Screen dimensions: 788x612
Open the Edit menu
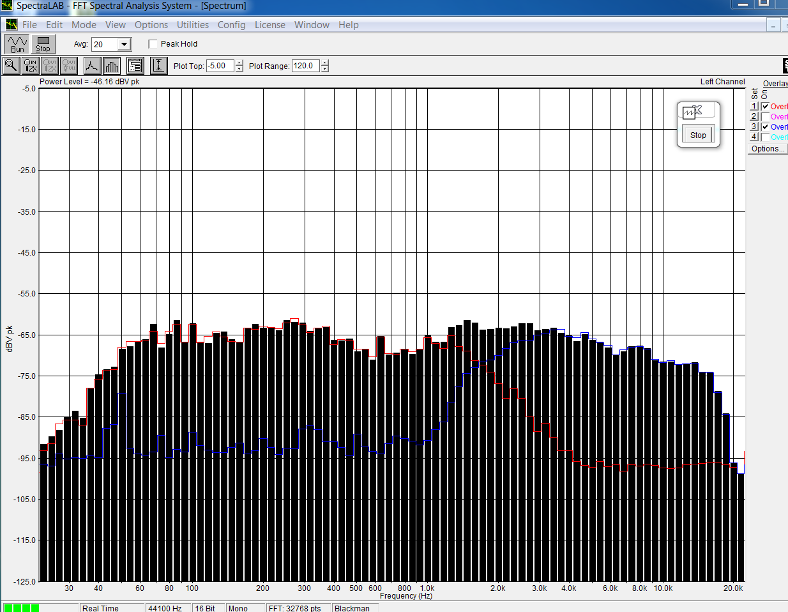[54, 25]
